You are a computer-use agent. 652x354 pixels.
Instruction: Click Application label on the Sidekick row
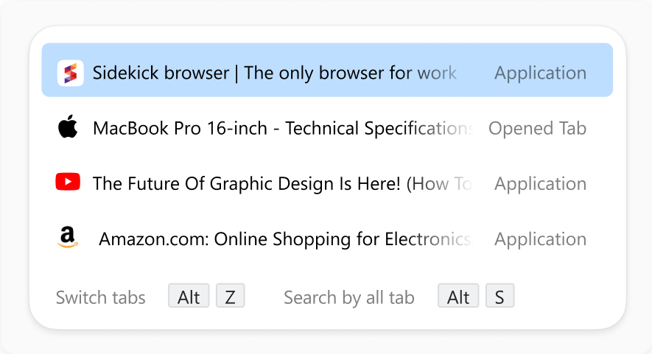[x=540, y=73]
